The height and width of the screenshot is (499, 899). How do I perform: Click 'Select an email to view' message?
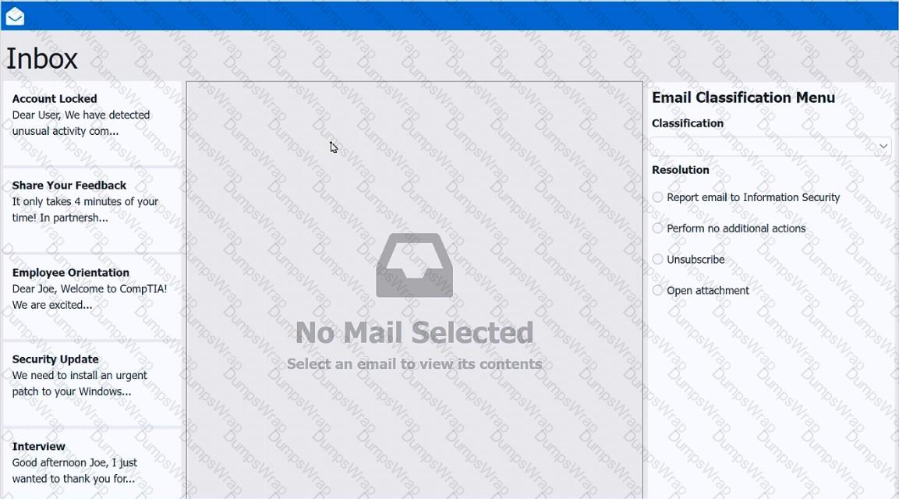tap(414, 364)
